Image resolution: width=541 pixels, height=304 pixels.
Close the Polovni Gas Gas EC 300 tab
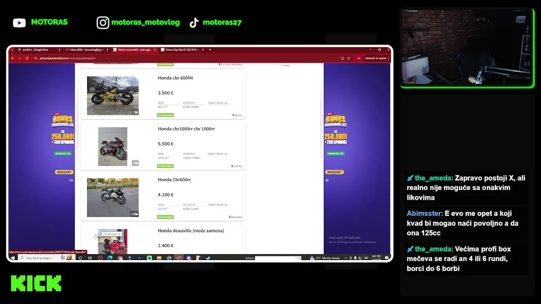(203, 49)
